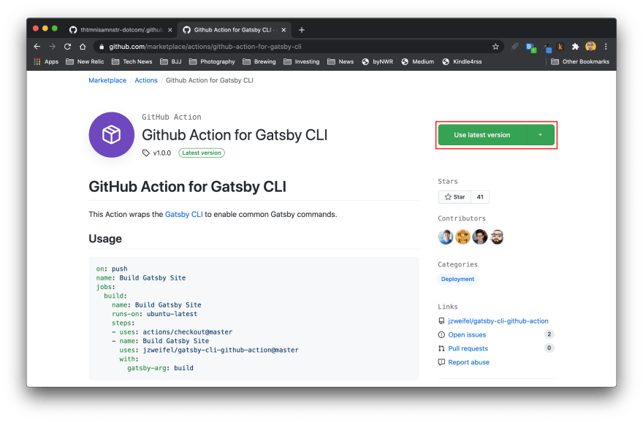Star this GitHub action
The height and width of the screenshot is (422, 643).
pos(454,197)
